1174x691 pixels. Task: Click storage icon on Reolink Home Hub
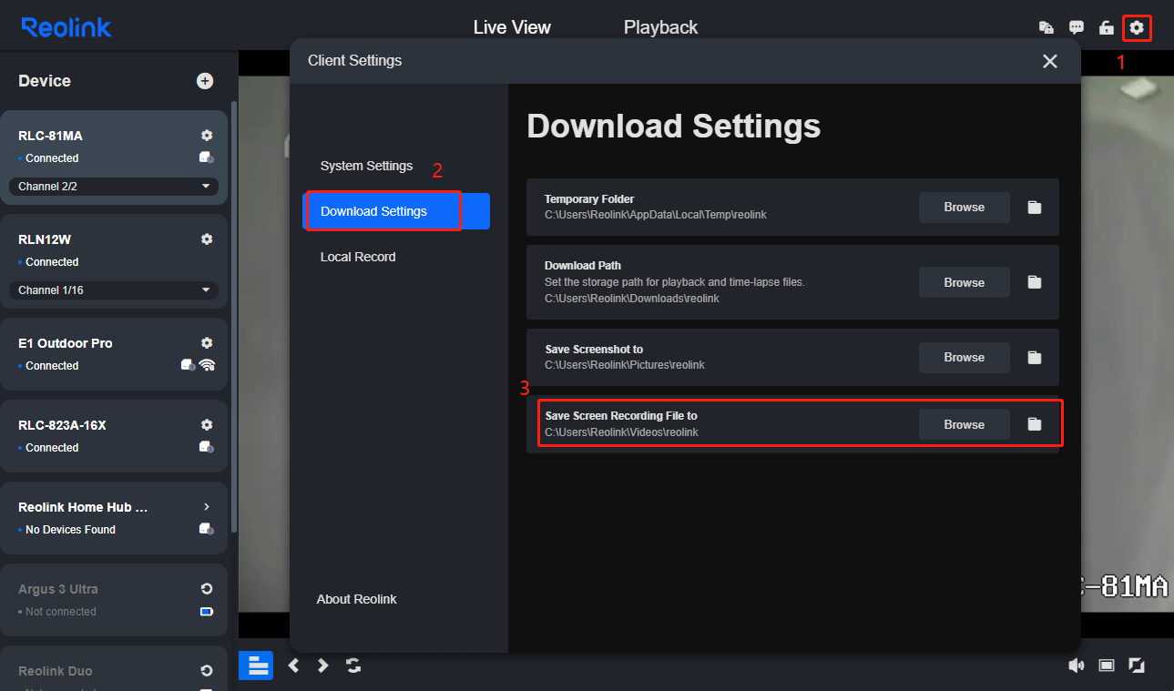tap(207, 529)
